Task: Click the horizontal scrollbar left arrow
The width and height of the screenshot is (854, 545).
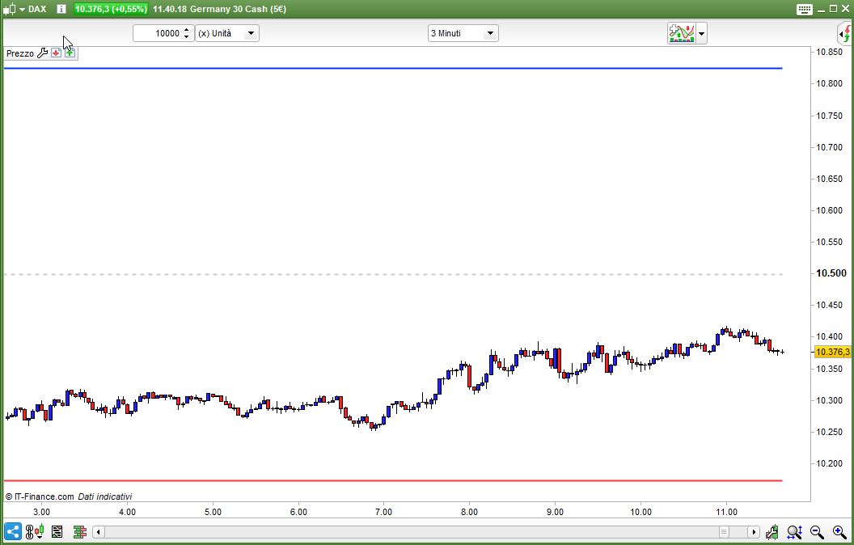Action: (99, 532)
